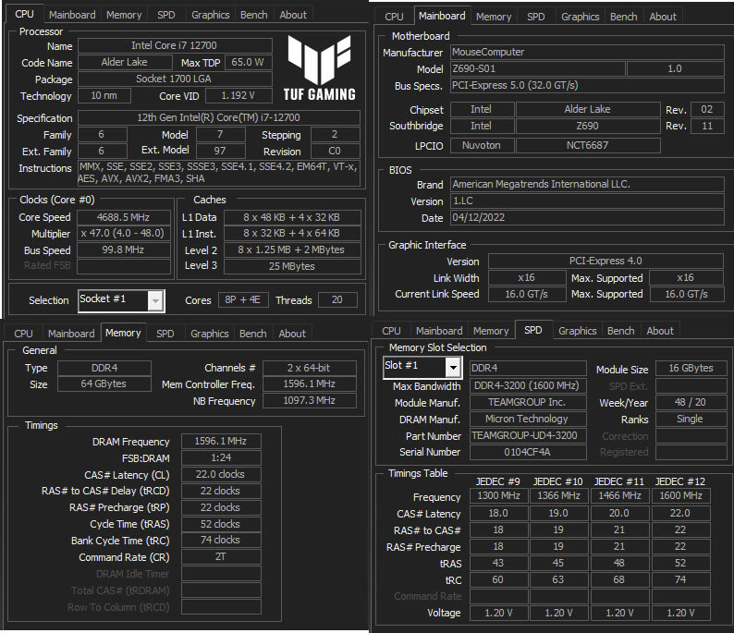
Task: Click Current Link Speed '16.0 GT/s' value
Action: click(527, 294)
